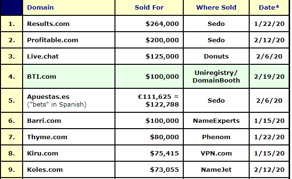Select the highlighted BTI.com cell
This screenshot has width=292, height=179.
click(x=69, y=76)
